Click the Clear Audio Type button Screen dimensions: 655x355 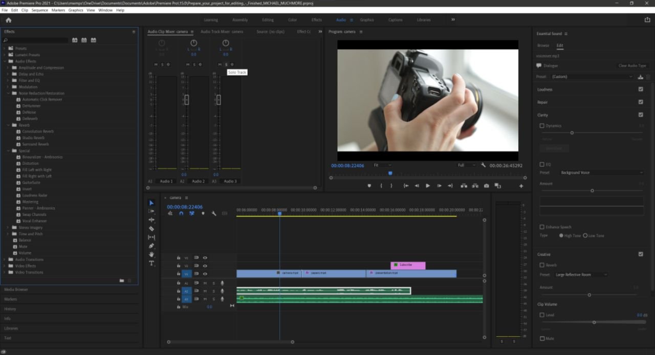pyautogui.click(x=632, y=65)
